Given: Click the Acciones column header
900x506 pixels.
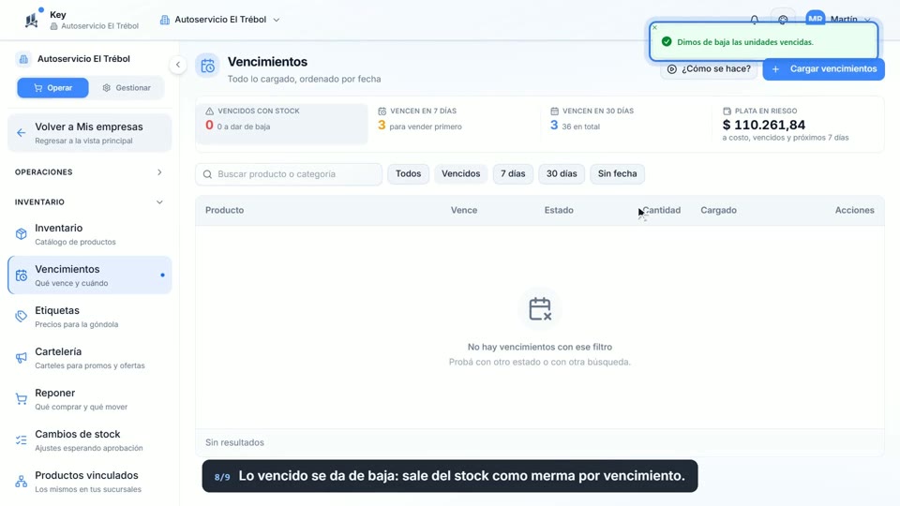Looking at the screenshot, I should coord(855,210).
